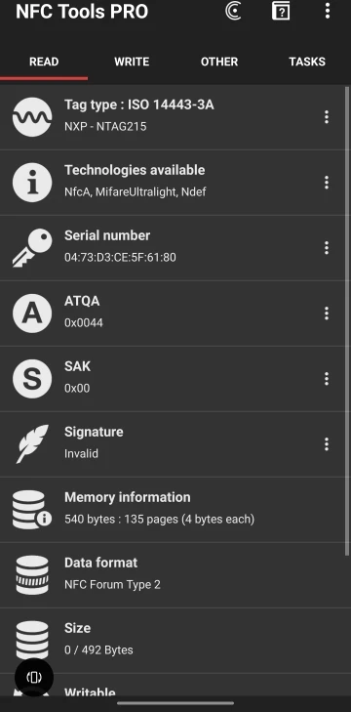
Task: Open options menu for Signature row
Action: pyautogui.click(x=326, y=444)
